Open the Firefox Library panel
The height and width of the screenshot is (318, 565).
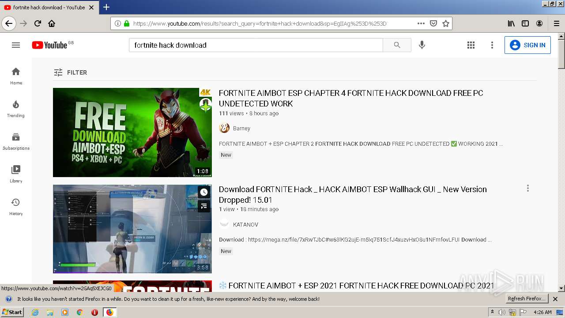pyautogui.click(x=511, y=23)
